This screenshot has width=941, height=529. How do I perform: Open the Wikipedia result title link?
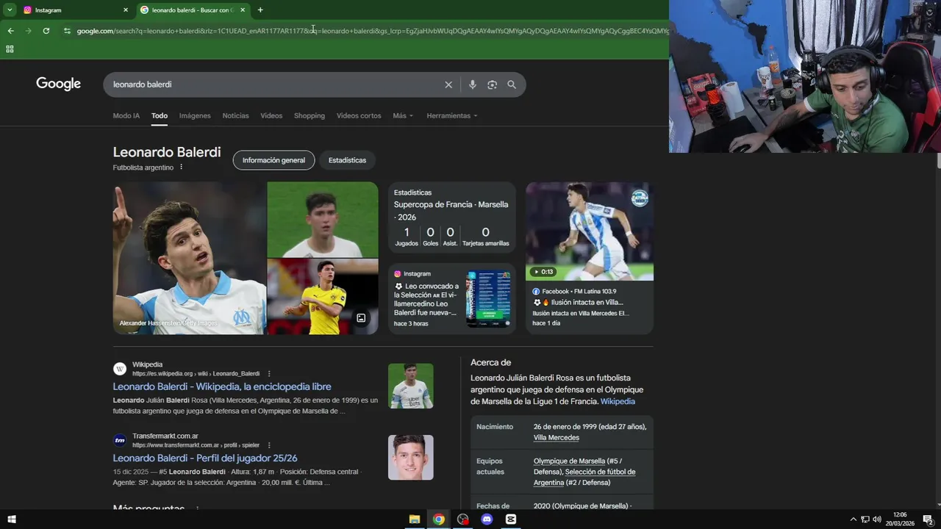coord(222,386)
